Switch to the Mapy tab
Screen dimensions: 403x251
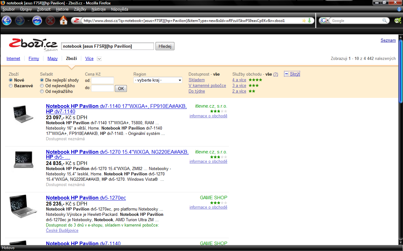53,58
